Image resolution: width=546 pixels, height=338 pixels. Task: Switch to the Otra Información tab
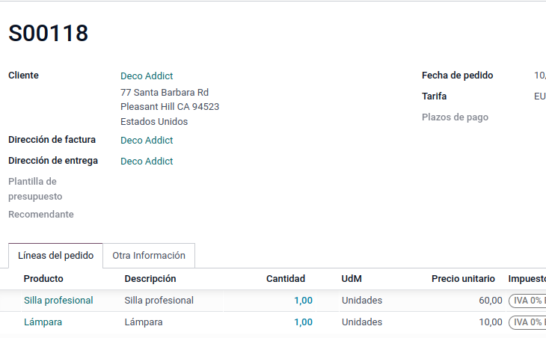point(149,255)
